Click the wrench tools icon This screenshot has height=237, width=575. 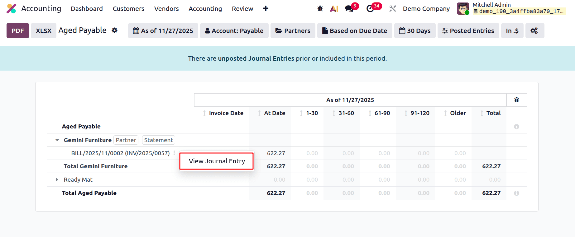click(x=392, y=9)
